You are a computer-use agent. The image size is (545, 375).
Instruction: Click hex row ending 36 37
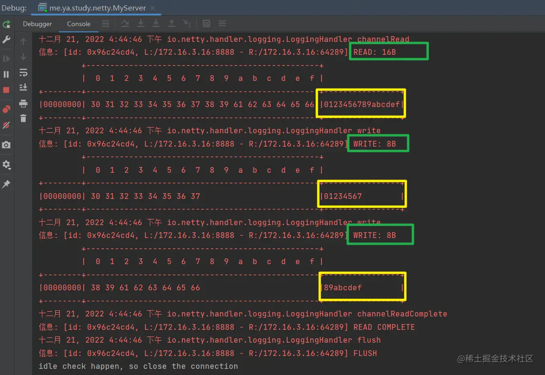pos(146,196)
